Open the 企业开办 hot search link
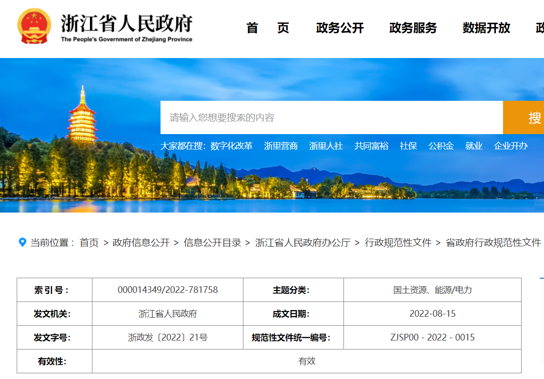This screenshot has height=379, width=544. (x=511, y=146)
